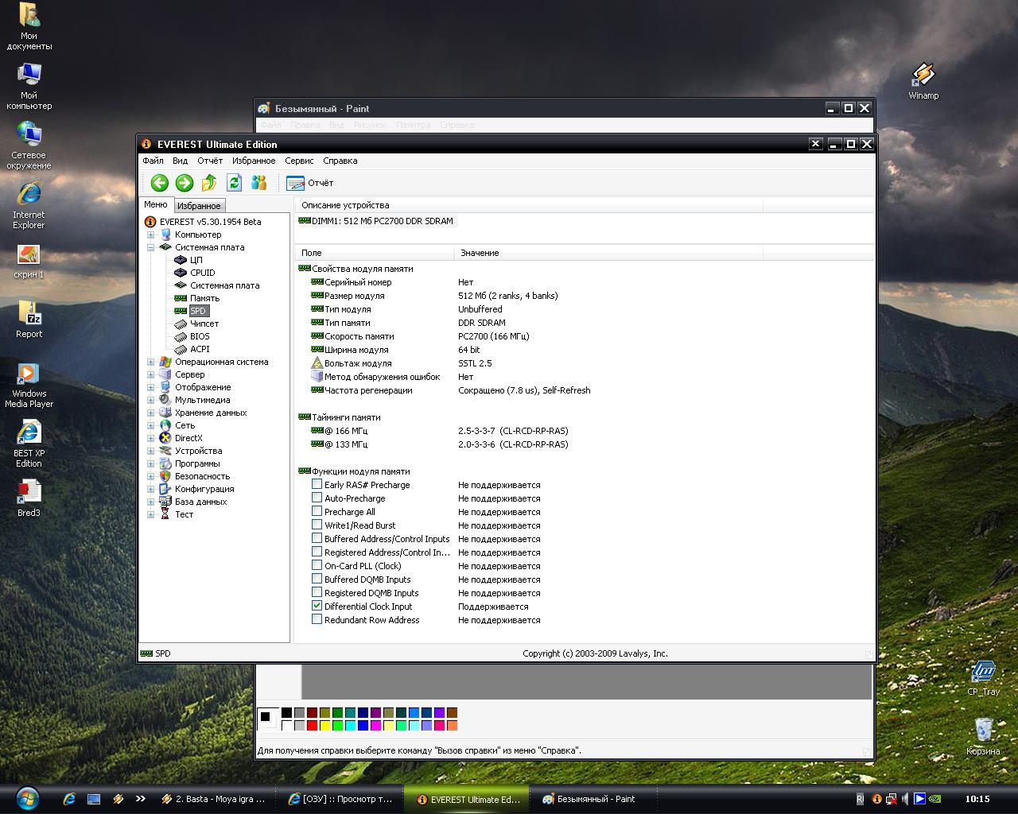Launch Windows Media Player desktop icon
This screenshot has height=814, width=1018.
pyautogui.click(x=29, y=385)
